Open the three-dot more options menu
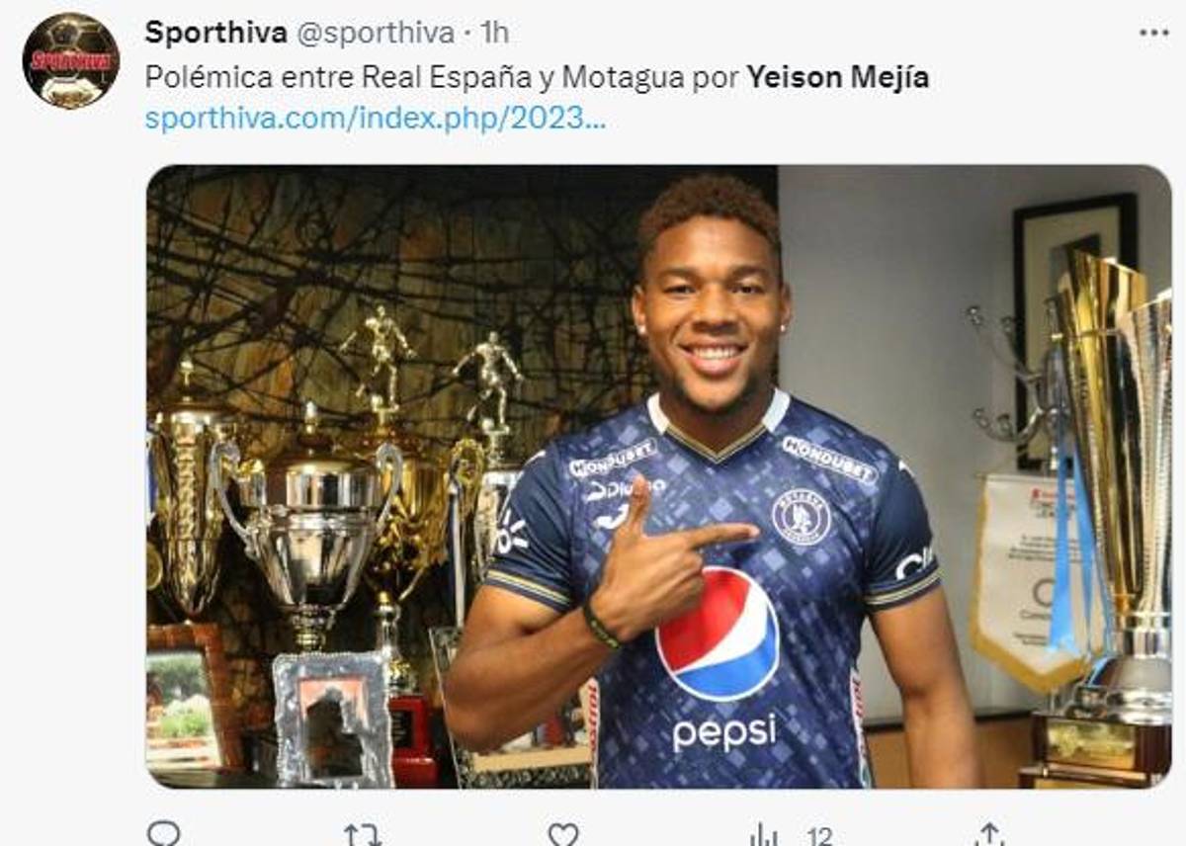Screen dimensions: 1186x846 click(x=1153, y=33)
